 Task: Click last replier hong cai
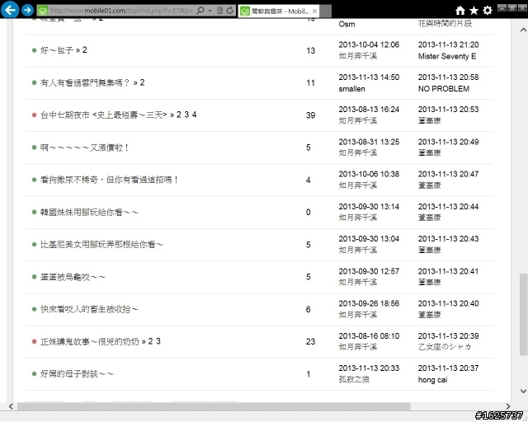tap(432, 380)
